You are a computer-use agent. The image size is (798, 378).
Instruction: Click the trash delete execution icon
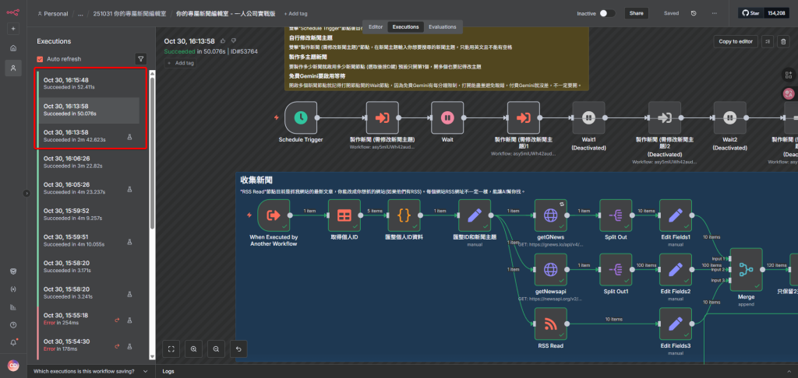783,42
